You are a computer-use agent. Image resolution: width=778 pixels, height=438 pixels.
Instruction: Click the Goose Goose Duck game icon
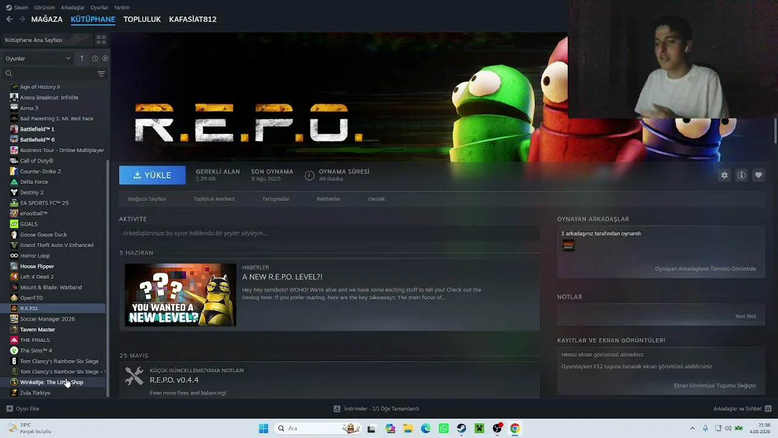click(x=14, y=235)
